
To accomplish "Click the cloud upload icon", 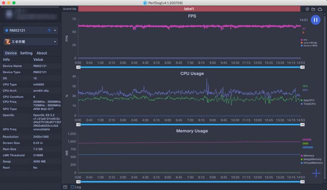I will tap(319, 9).
